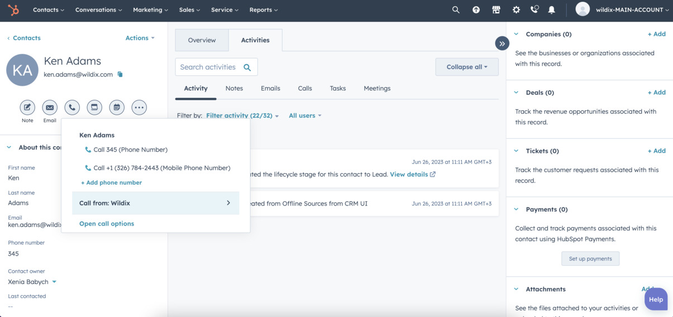Image resolution: width=673 pixels, height=317 pixels.
Task: Click the phone Call action icon
Action: pos(72,108)
